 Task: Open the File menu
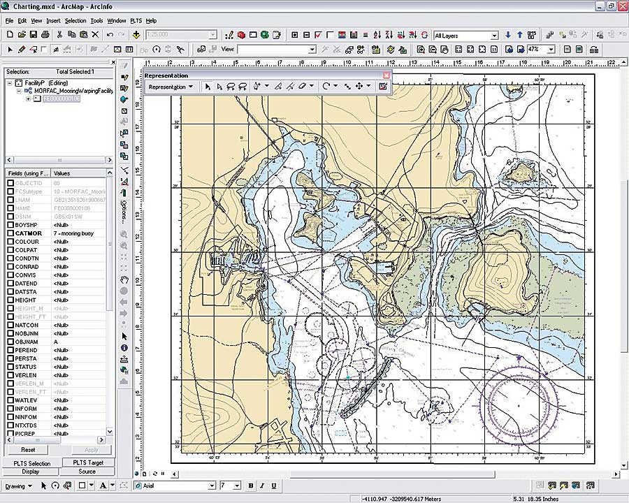coord(9,21)
